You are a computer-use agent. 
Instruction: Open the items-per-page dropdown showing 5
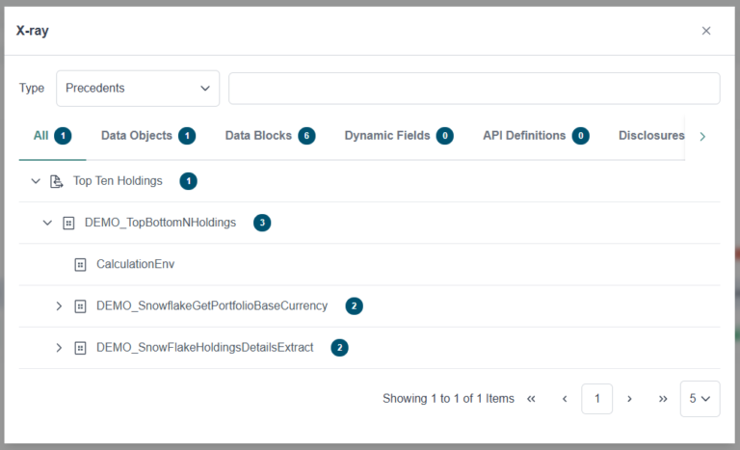click(x=700, y=399)
